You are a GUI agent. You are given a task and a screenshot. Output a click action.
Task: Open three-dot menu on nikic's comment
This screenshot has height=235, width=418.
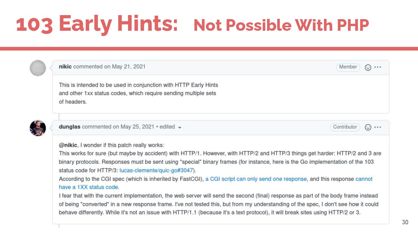[x=377, y=67]
